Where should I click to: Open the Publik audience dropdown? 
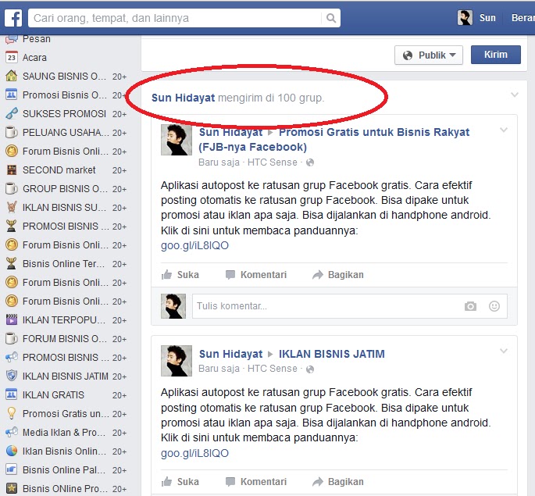pos(429,55)
